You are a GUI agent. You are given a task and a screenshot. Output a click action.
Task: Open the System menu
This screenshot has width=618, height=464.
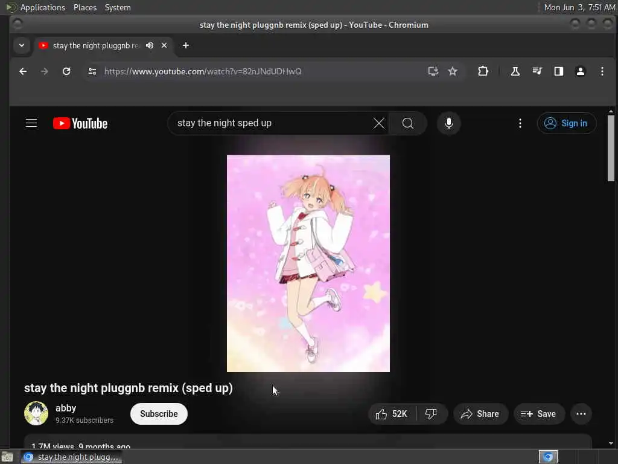tap(118, 7)
